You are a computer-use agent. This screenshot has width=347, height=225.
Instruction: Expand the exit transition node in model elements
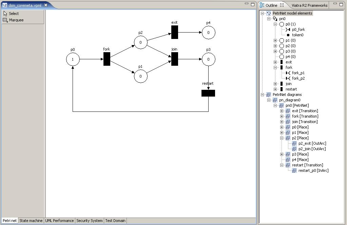[275, 62]
